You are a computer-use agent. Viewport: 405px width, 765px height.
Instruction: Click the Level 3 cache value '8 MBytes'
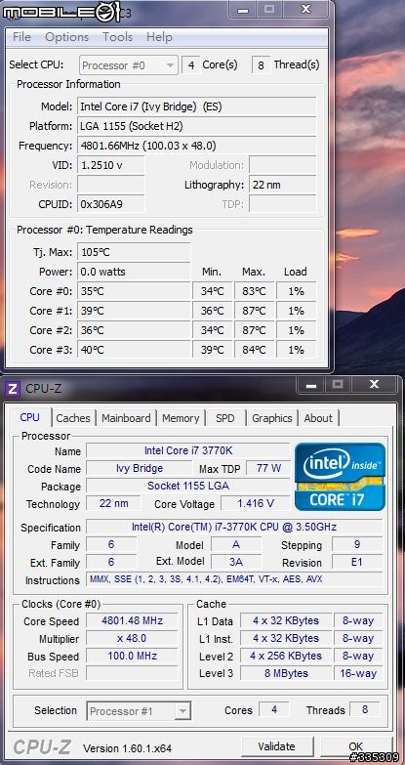(x=286, y=673)
